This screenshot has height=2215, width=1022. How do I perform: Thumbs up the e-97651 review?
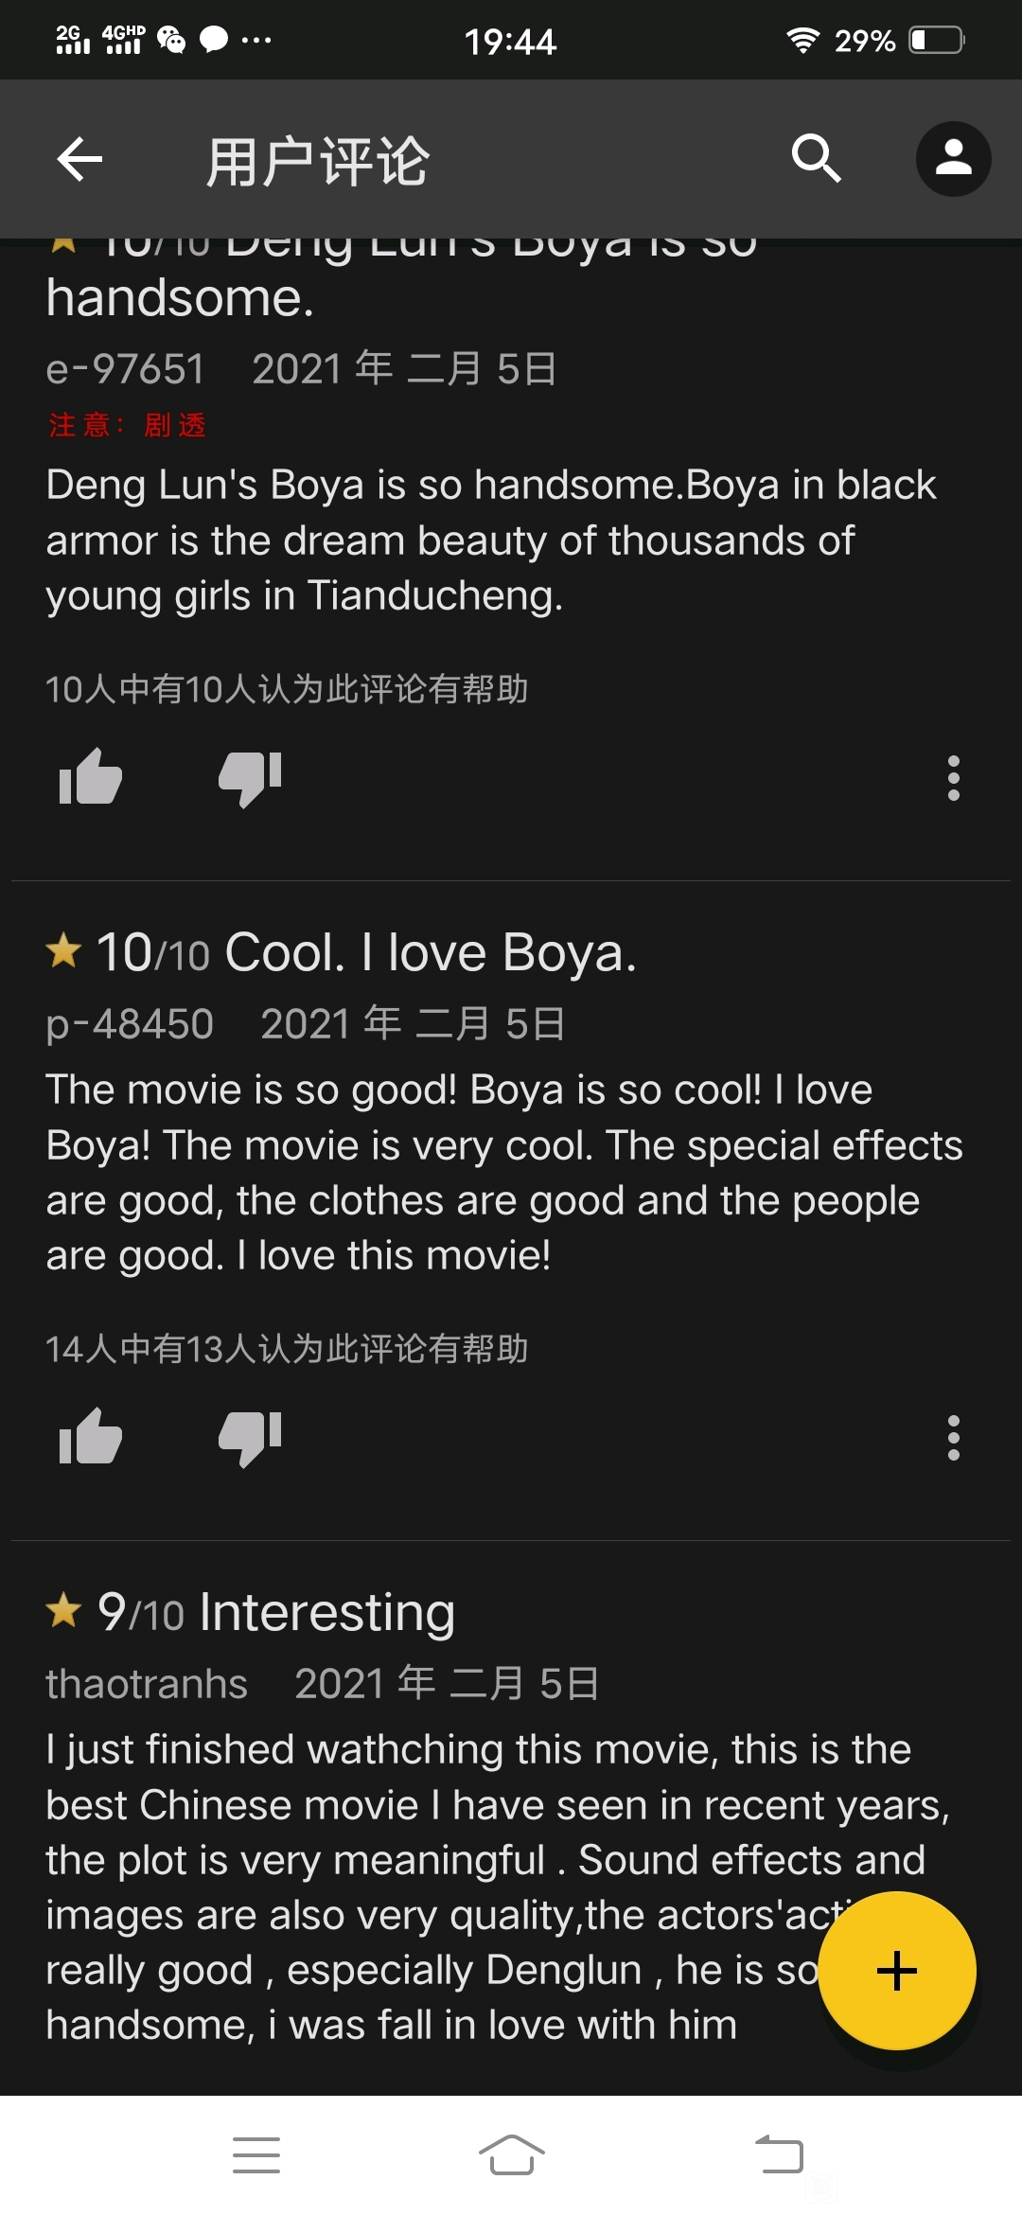click(91, 777)
